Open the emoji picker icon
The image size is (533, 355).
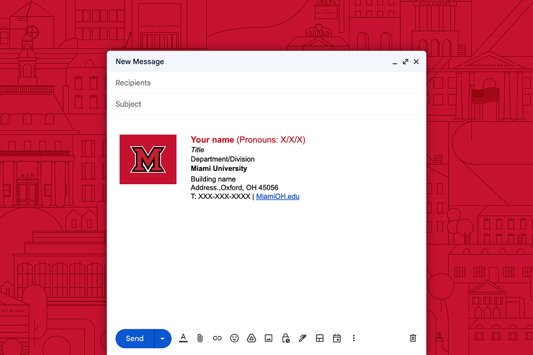[x=235, y=338]
